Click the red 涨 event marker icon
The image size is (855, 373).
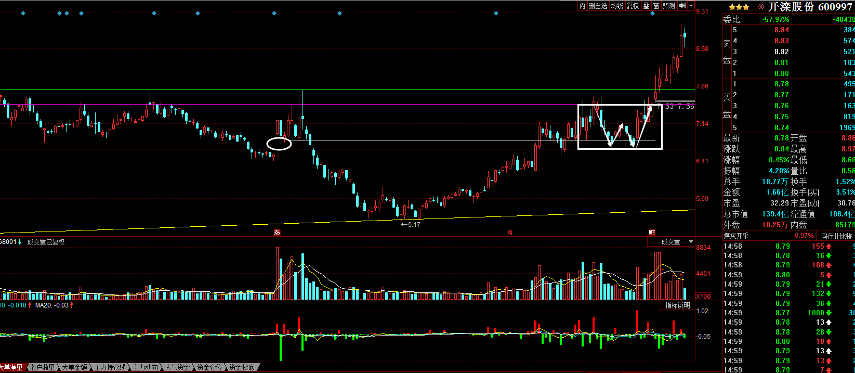(277, 233)
